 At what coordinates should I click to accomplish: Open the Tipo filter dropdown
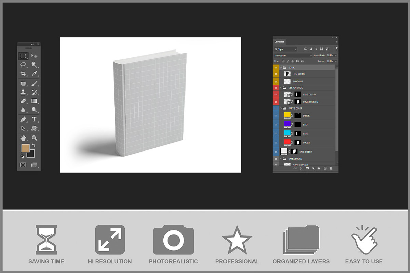pyautogui.click(x=285, y=49)
